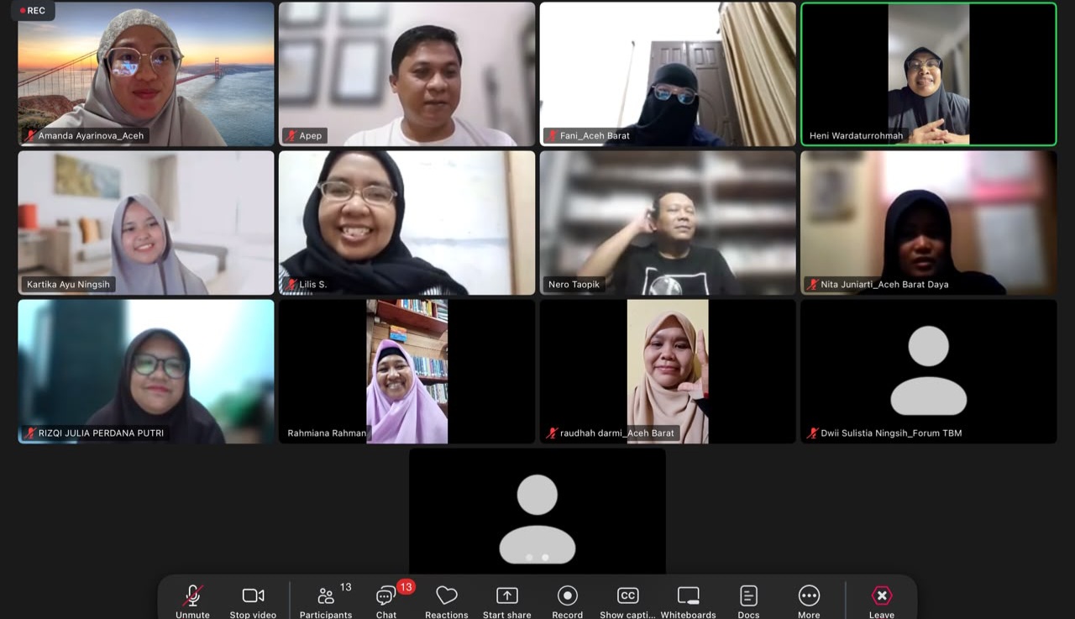Select Kartika Ayu Ningsih video tile
Image resolution: width=1075 pixels, height=619 pixels.
[x=146, y=223]
